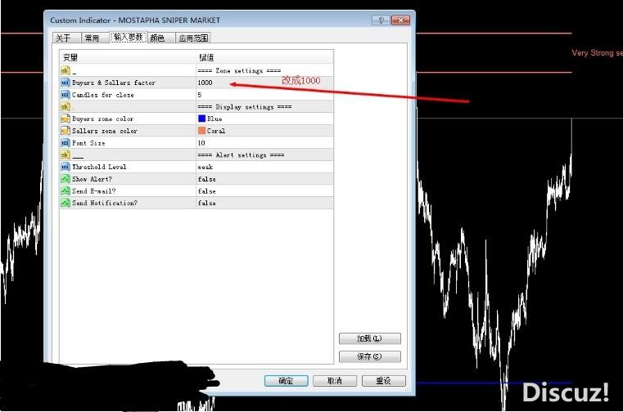The width and height of the screenshot is (623, 412).
Task: Click the string icon of Zone settings row
Action: click(65, 70)
